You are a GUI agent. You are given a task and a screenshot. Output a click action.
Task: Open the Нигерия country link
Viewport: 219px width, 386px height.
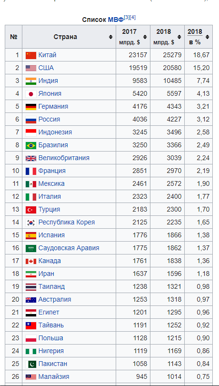51,351
